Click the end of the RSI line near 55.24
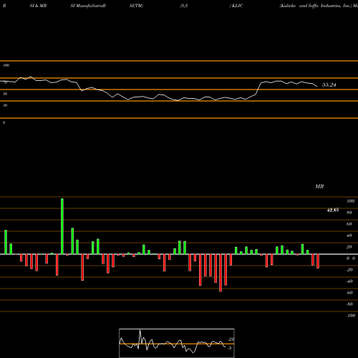Viewport: 358px width, 358px height. (x=317, y=86)
